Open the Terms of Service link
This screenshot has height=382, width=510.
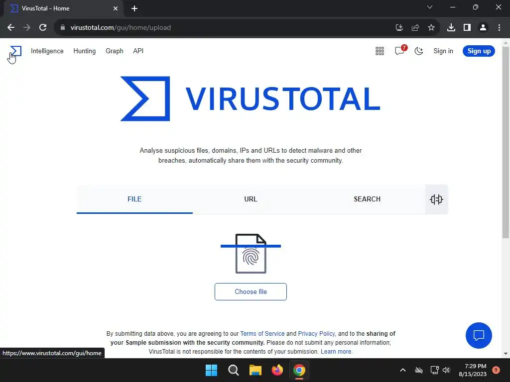pyautogui.click(x=262, y=334)
